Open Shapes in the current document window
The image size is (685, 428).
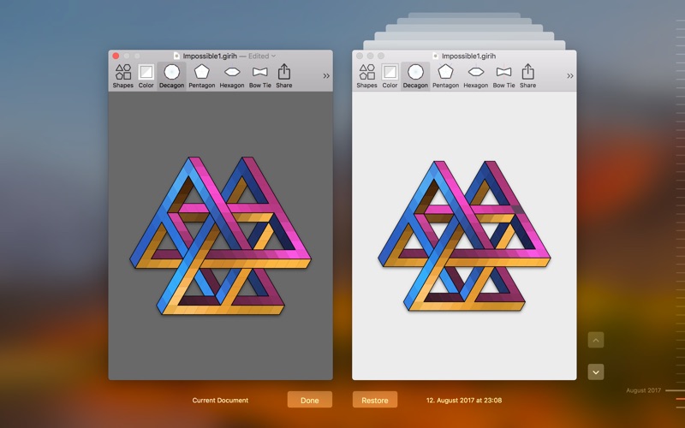click(x=123, y=75)
